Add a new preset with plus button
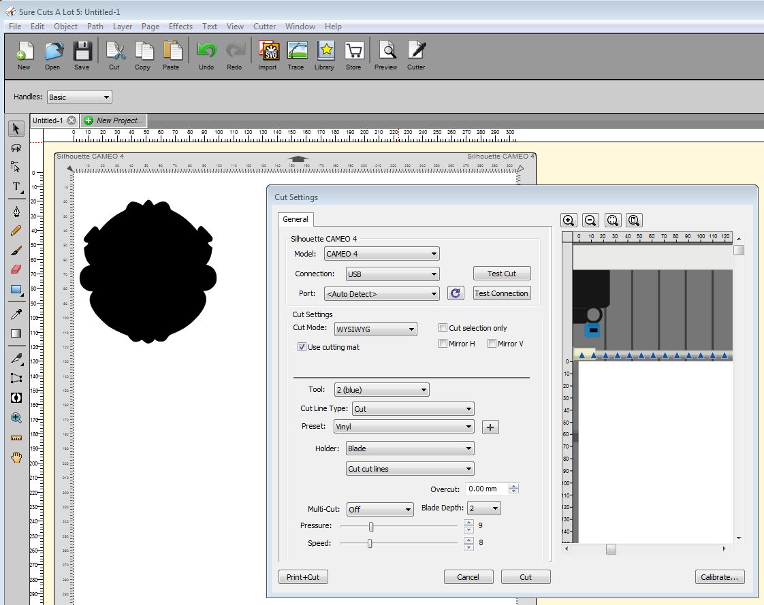The image size is (764, 605). click(490, 427)
